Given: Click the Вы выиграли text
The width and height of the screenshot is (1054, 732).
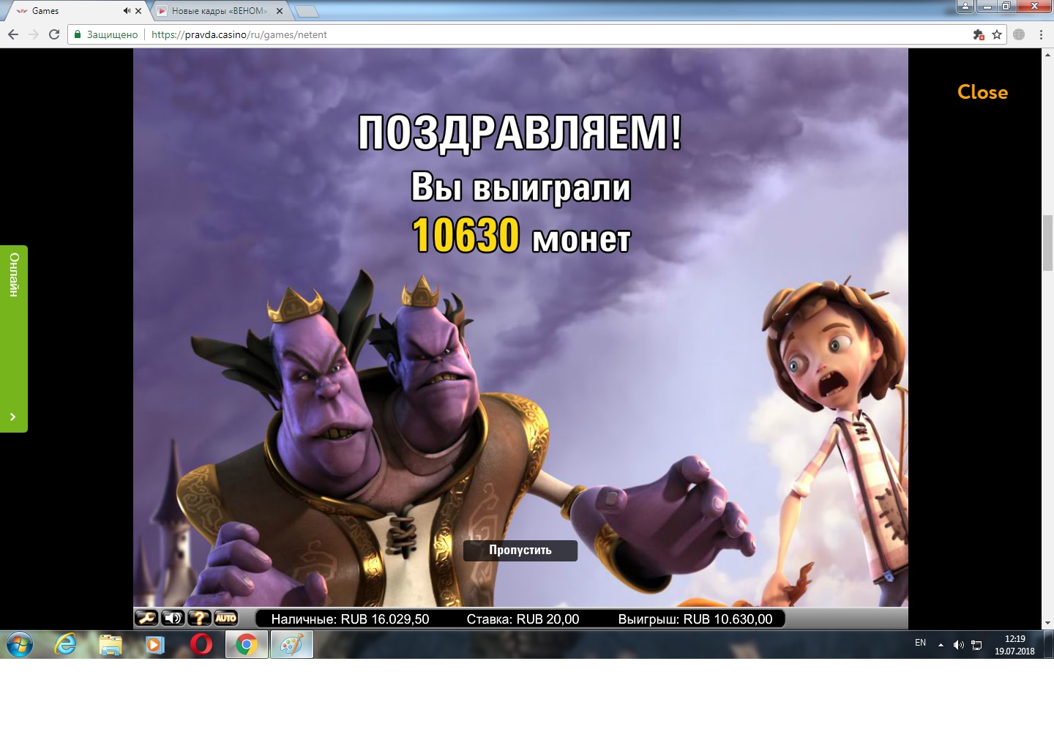Looking at the screenshot, I should coord(520,187).
